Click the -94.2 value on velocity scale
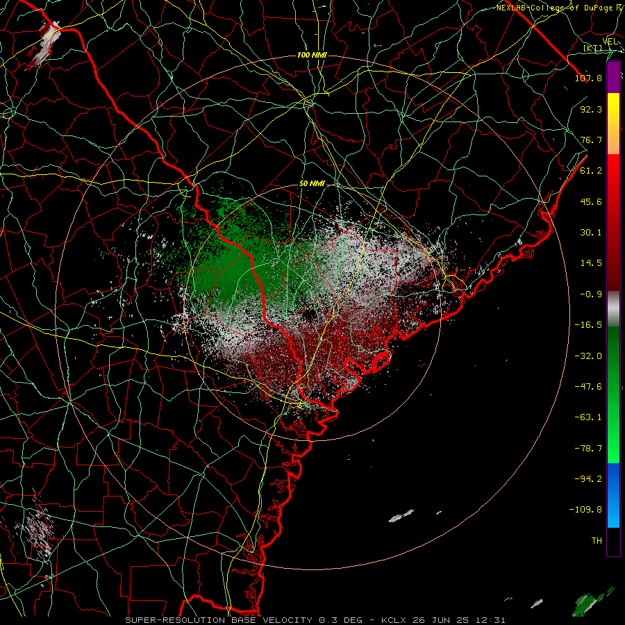Image resolution: width=625 pixels, height=625 pixels. (x=588, y=479)
